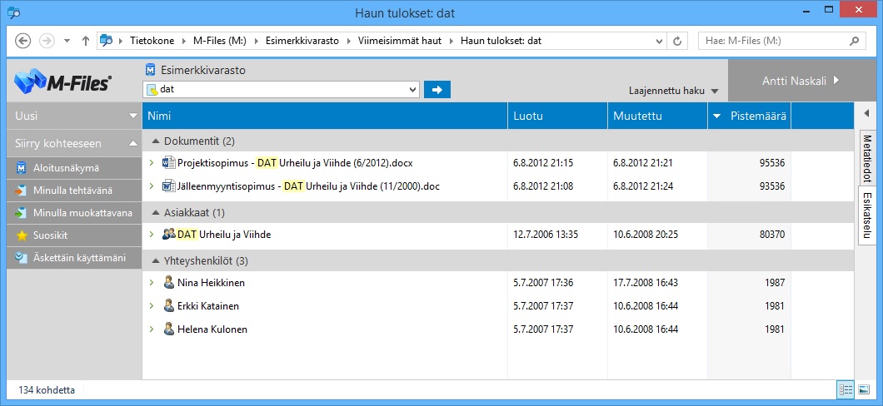
Task: Click the 134 kohdetta status text
Action: pyautogui.click(x=47, y=389)
